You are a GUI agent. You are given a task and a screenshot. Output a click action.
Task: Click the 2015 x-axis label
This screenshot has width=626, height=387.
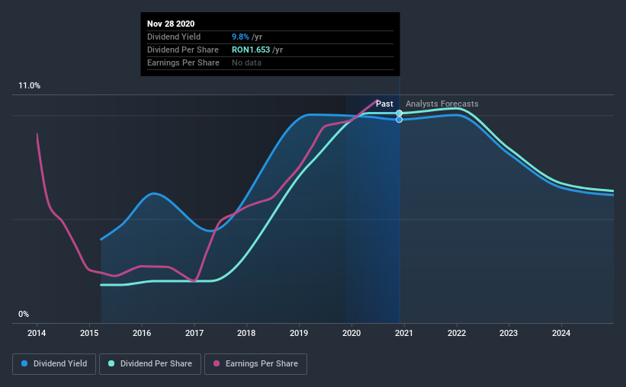[89, 333]
